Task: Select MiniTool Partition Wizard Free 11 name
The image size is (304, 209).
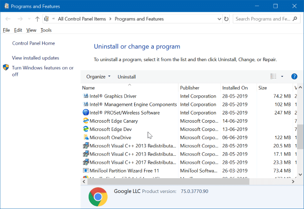Action: [x=124, y=171]
